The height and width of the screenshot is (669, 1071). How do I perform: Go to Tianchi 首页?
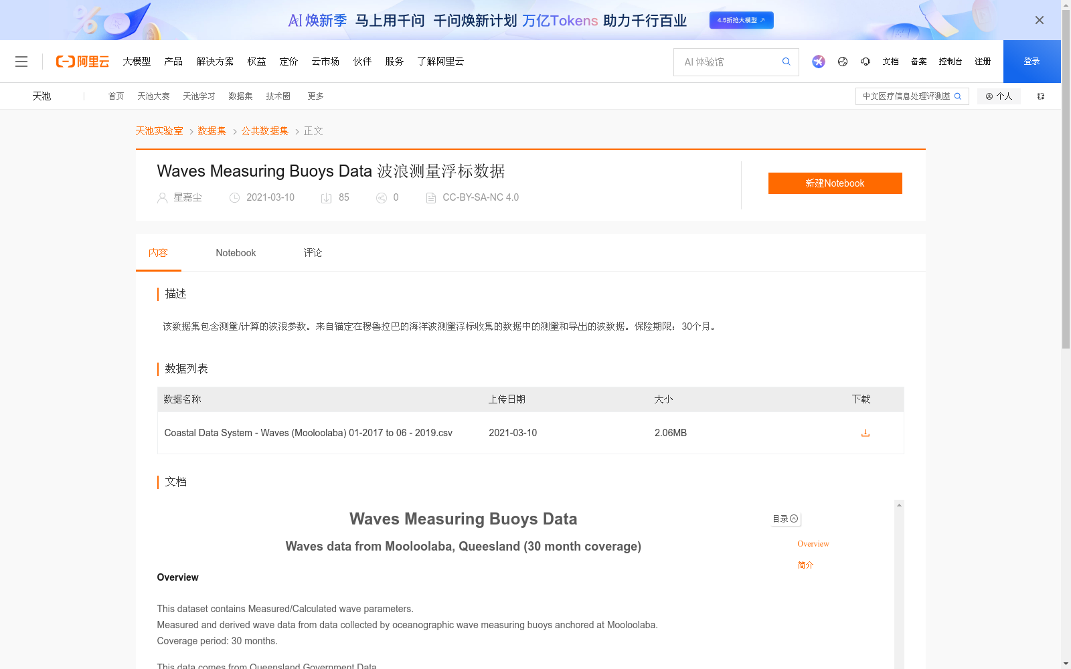click(x=116, y=96)
